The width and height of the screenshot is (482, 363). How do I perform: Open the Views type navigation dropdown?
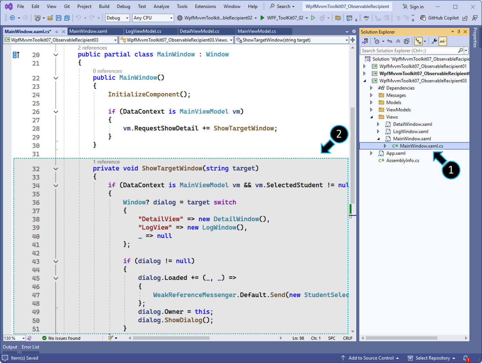pyautogui.click(x=176, y=40)
